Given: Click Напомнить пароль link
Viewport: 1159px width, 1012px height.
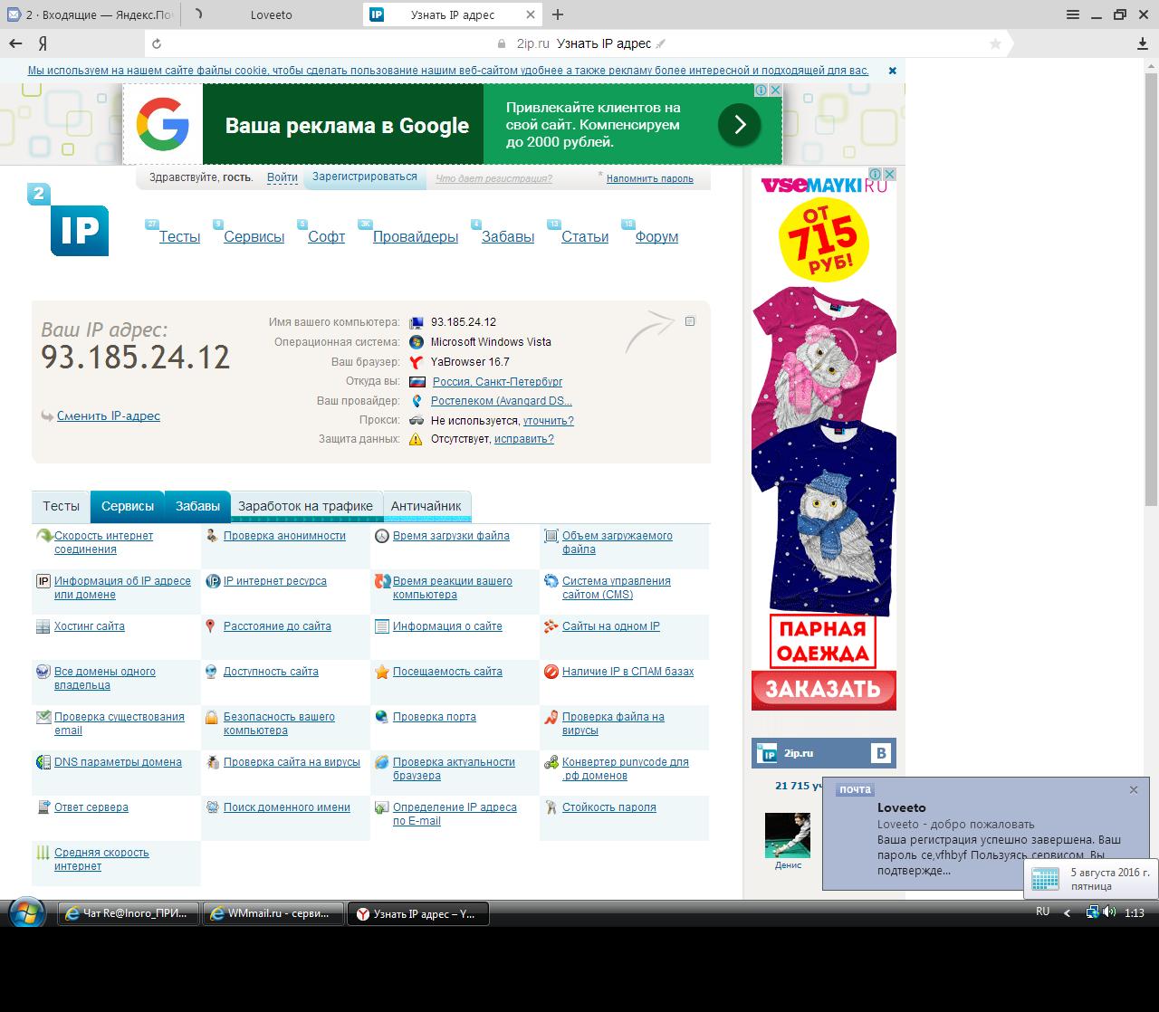Looking at the screenshot, I should (650, 178).
